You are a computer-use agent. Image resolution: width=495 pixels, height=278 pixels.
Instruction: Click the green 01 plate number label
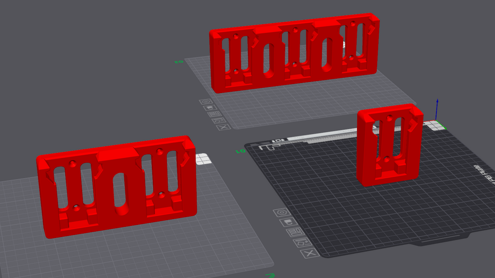click(241, 151)
